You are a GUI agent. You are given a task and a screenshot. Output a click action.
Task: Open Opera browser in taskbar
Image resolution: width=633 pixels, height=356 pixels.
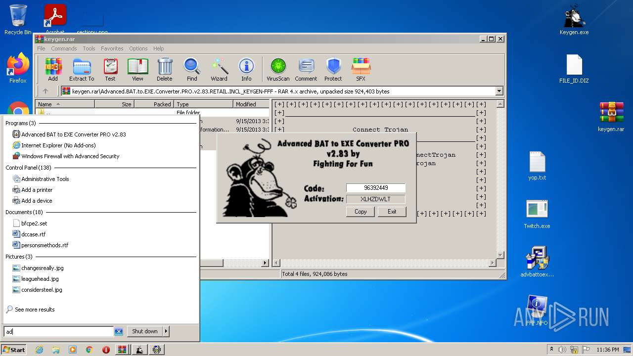pyautogui.click(x=106, y=350)
